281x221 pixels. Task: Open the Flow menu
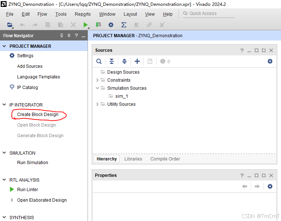pos(42,14)
